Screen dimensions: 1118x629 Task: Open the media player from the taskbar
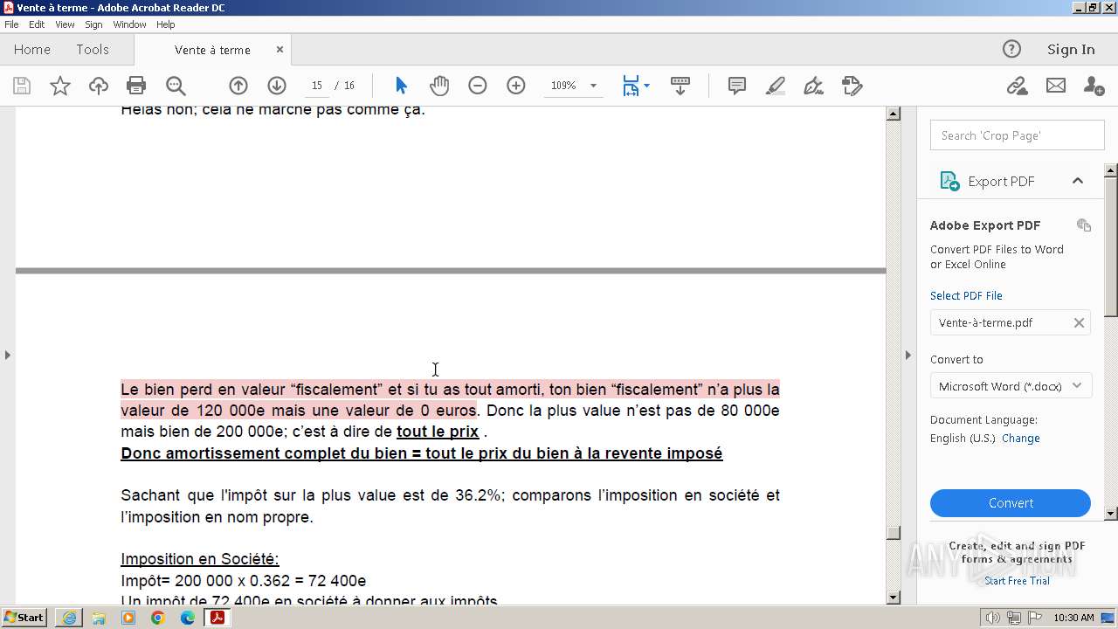pyautogui.click(x=128, y=618)
